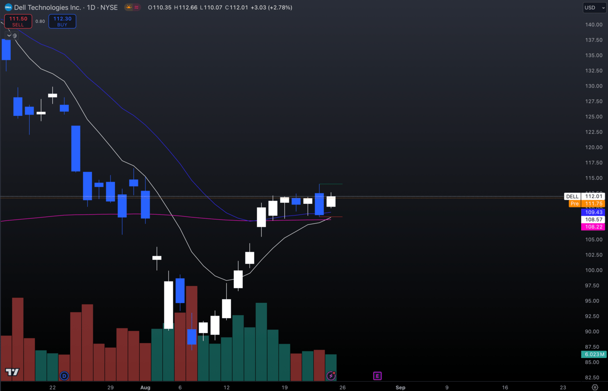
Task: Click the L110.07 low value
Action: pyautogui.click(x=211, y=8)
